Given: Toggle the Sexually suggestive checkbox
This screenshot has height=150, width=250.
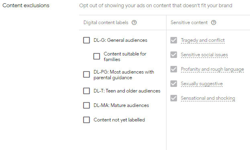Looking at the screenshot, I should pos(174,84).
